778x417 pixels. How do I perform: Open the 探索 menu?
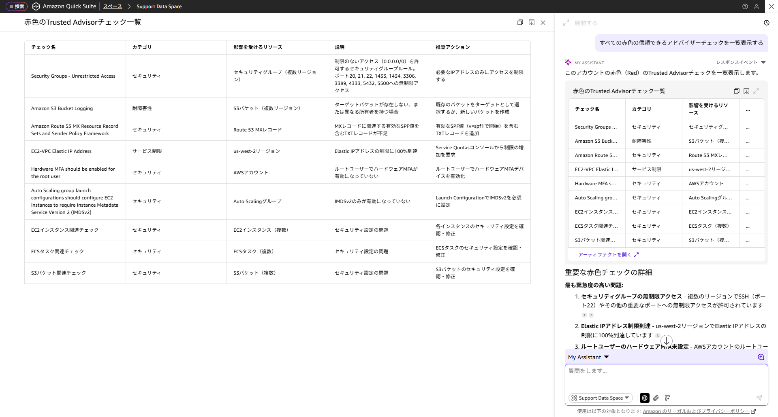coord(16,6)
